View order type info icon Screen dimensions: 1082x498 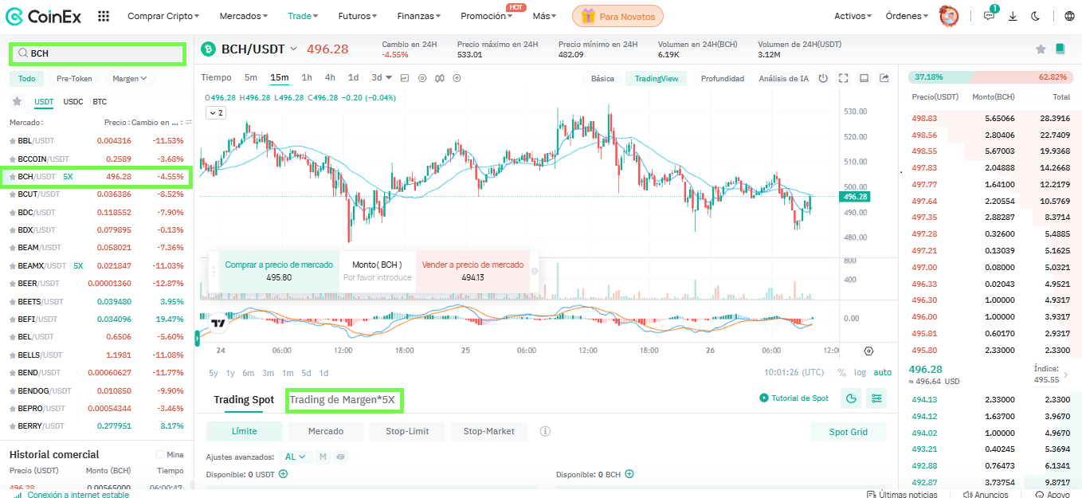(545, 431)
